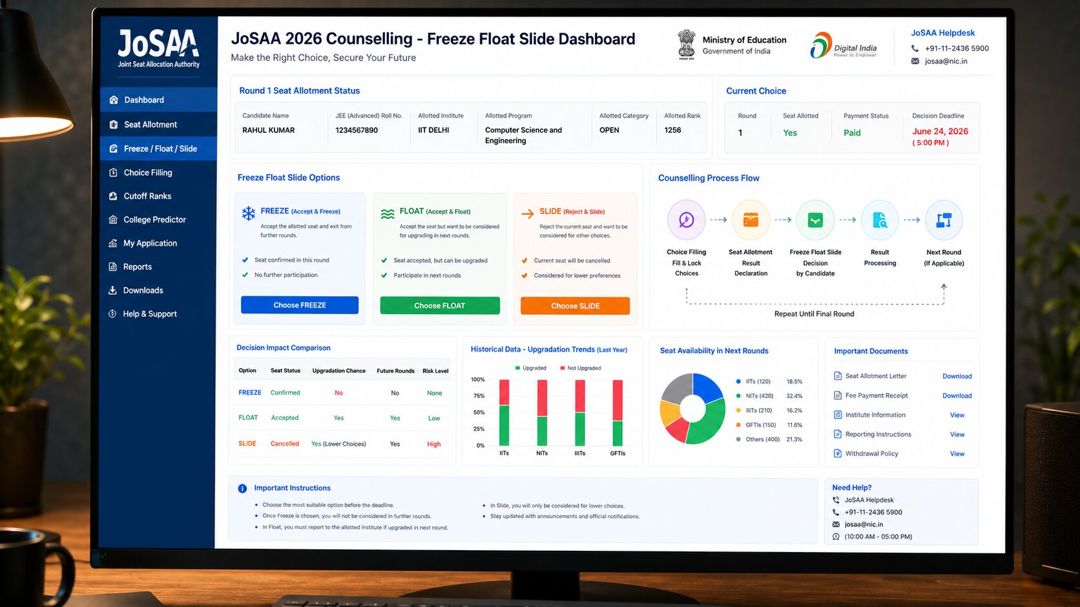The image size is (1080, 607).
Task: Click the envelope icon in Need Help panel
Action: point(836,524)
